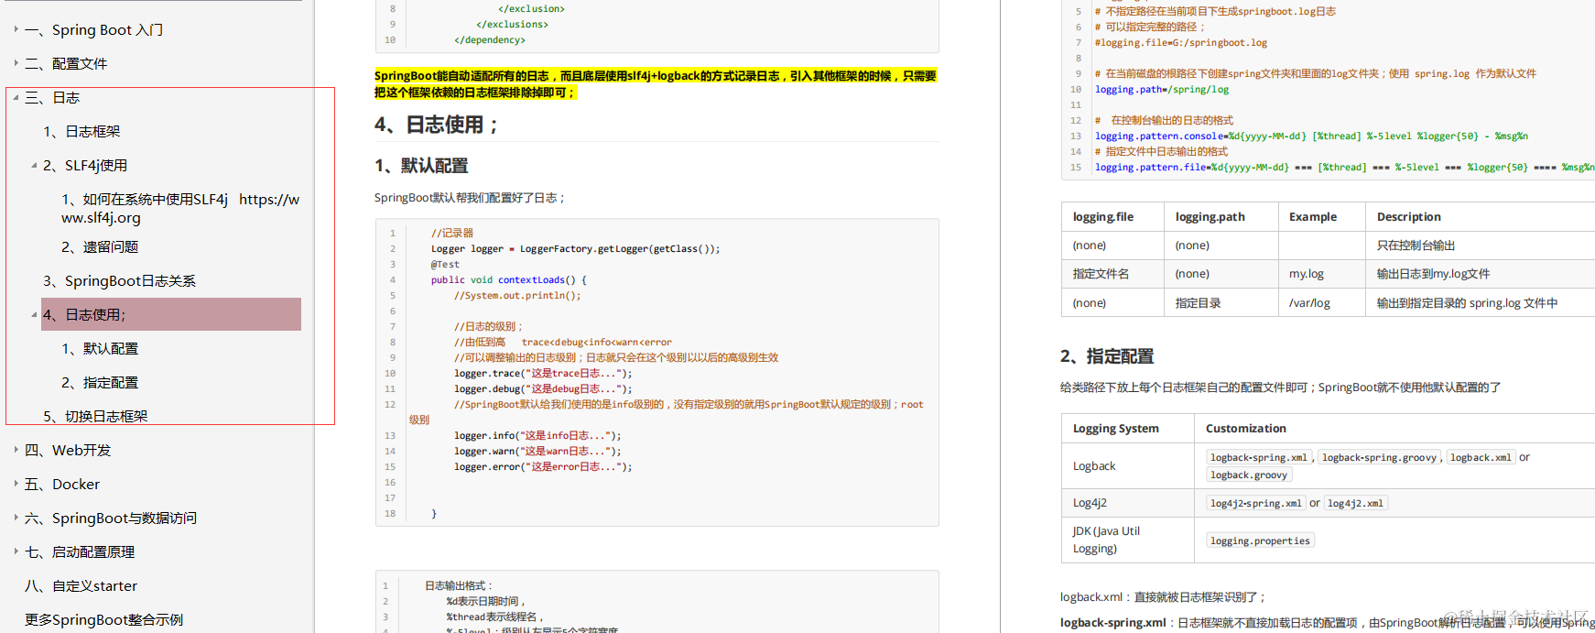Image resolution: width=1595 pixels, height=633 pixels.
Task: Click the 1、默认配置 heading in document
Action: (x=421, y=166)
